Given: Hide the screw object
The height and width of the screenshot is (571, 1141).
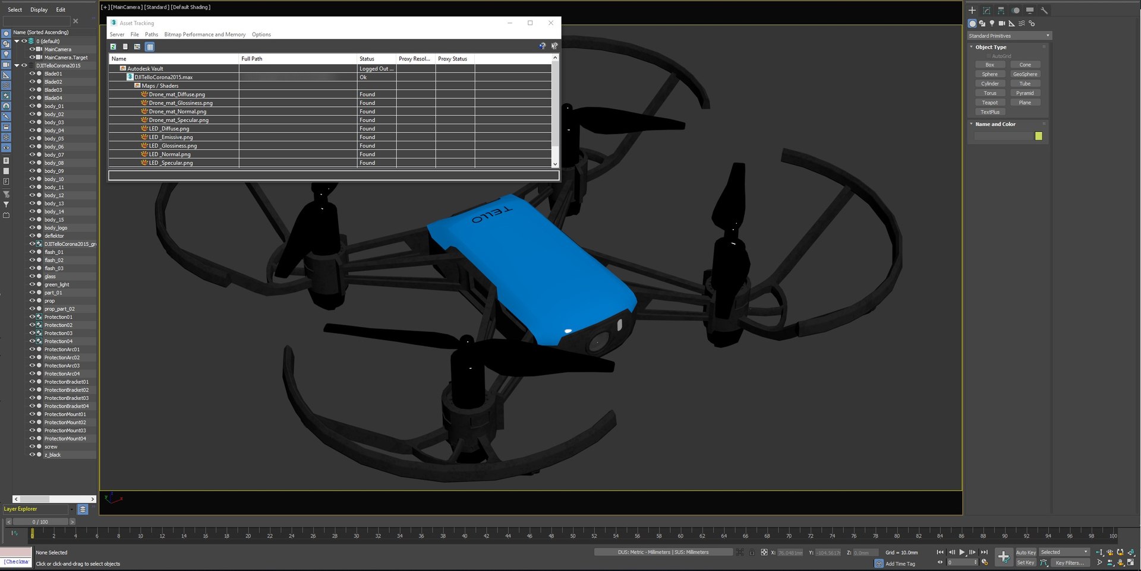Looking at the screenshot, I should [x=32, y=446].
